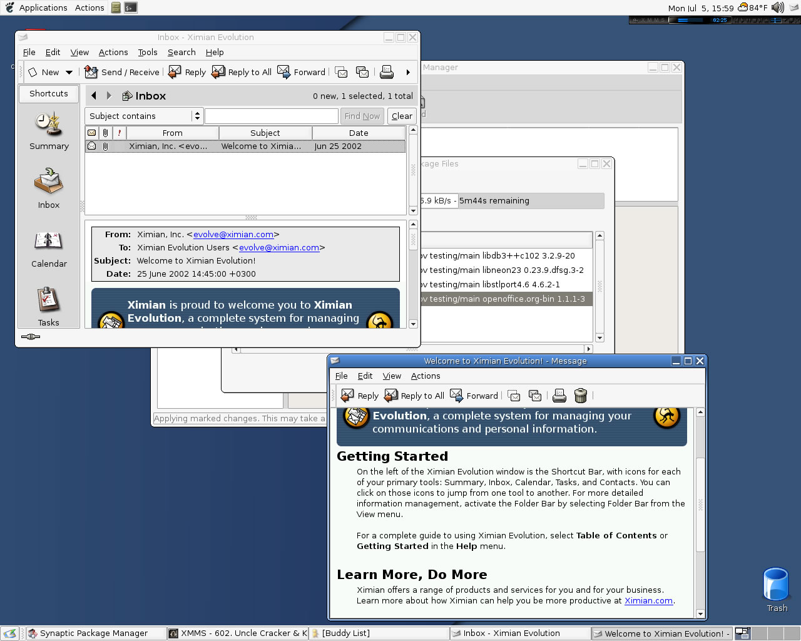The width and height of the screenshot is (801, 641).
Task: Click the Clear search button
Action: click(x=402, y=116)
